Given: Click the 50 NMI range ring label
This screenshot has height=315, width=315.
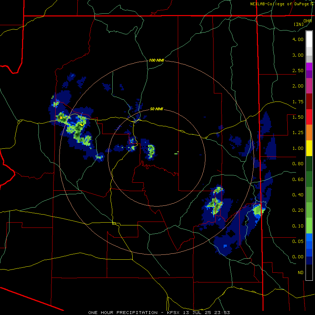Looking at the screenshot, I should click(x=156, y=109).
